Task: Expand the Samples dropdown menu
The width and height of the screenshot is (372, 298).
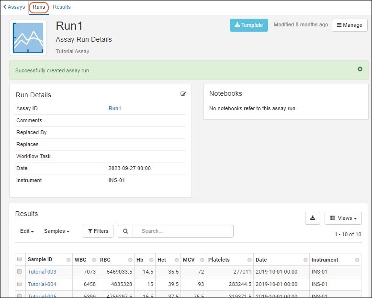Action: pos(56,231)
